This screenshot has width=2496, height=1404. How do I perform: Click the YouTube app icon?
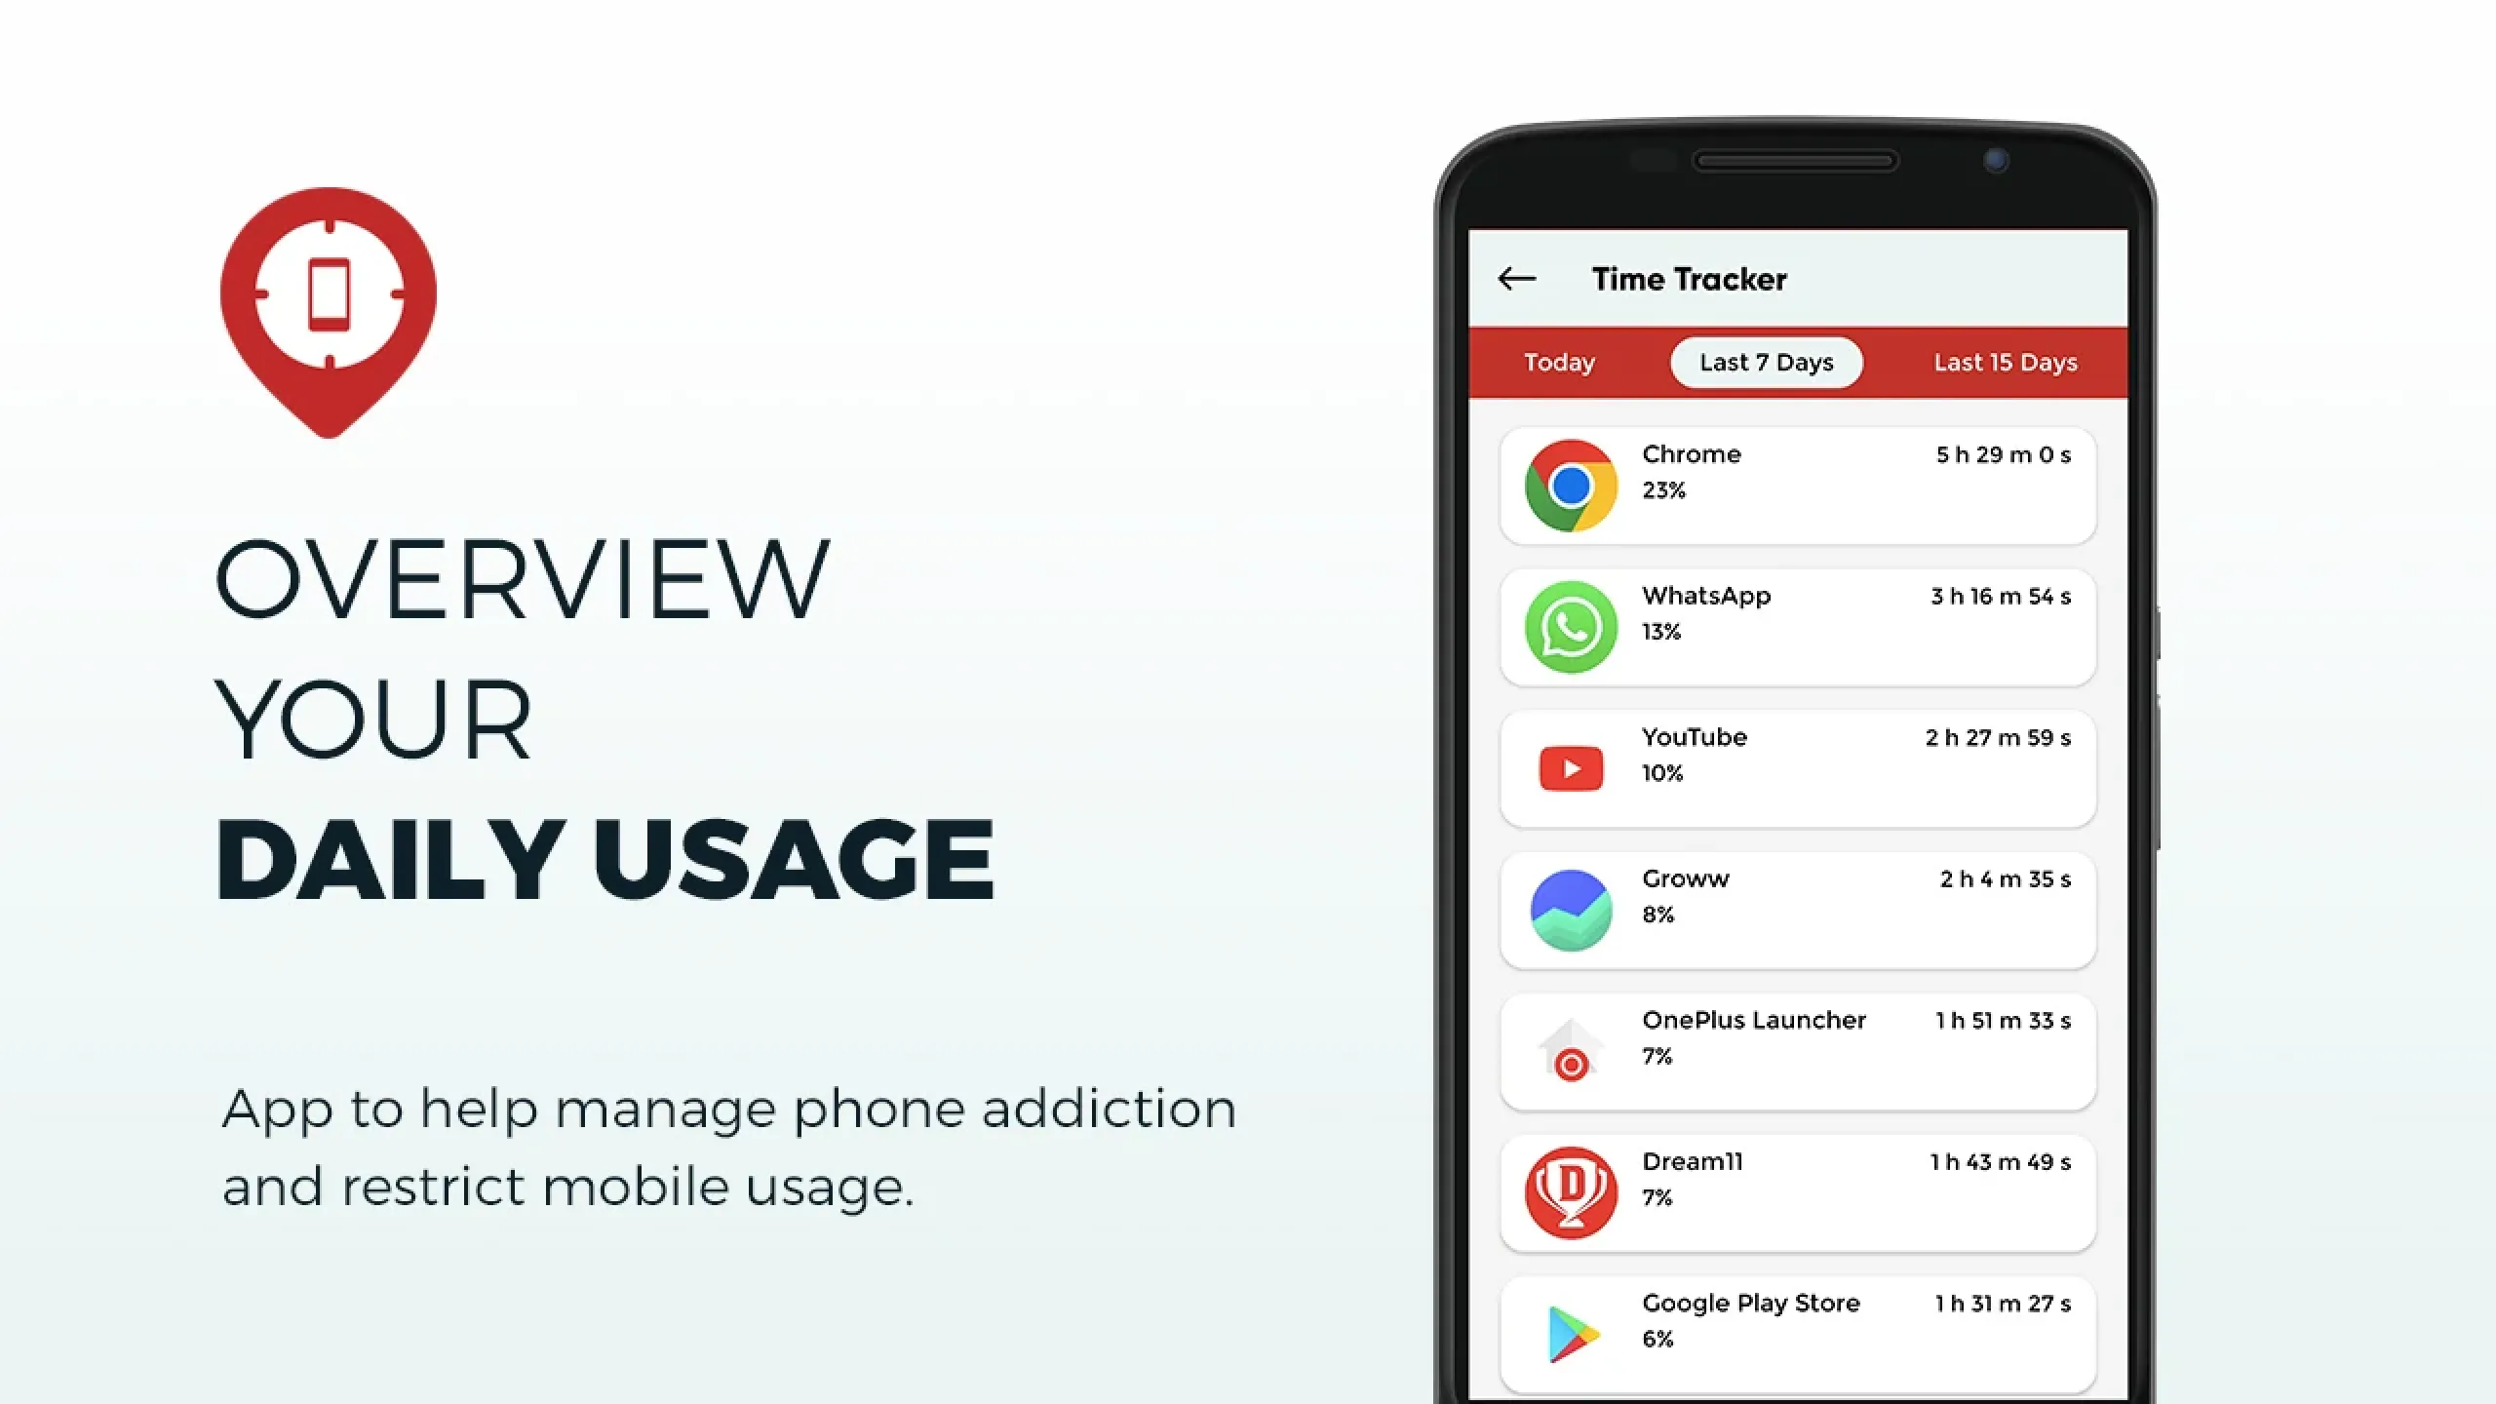coord(1571,766)
